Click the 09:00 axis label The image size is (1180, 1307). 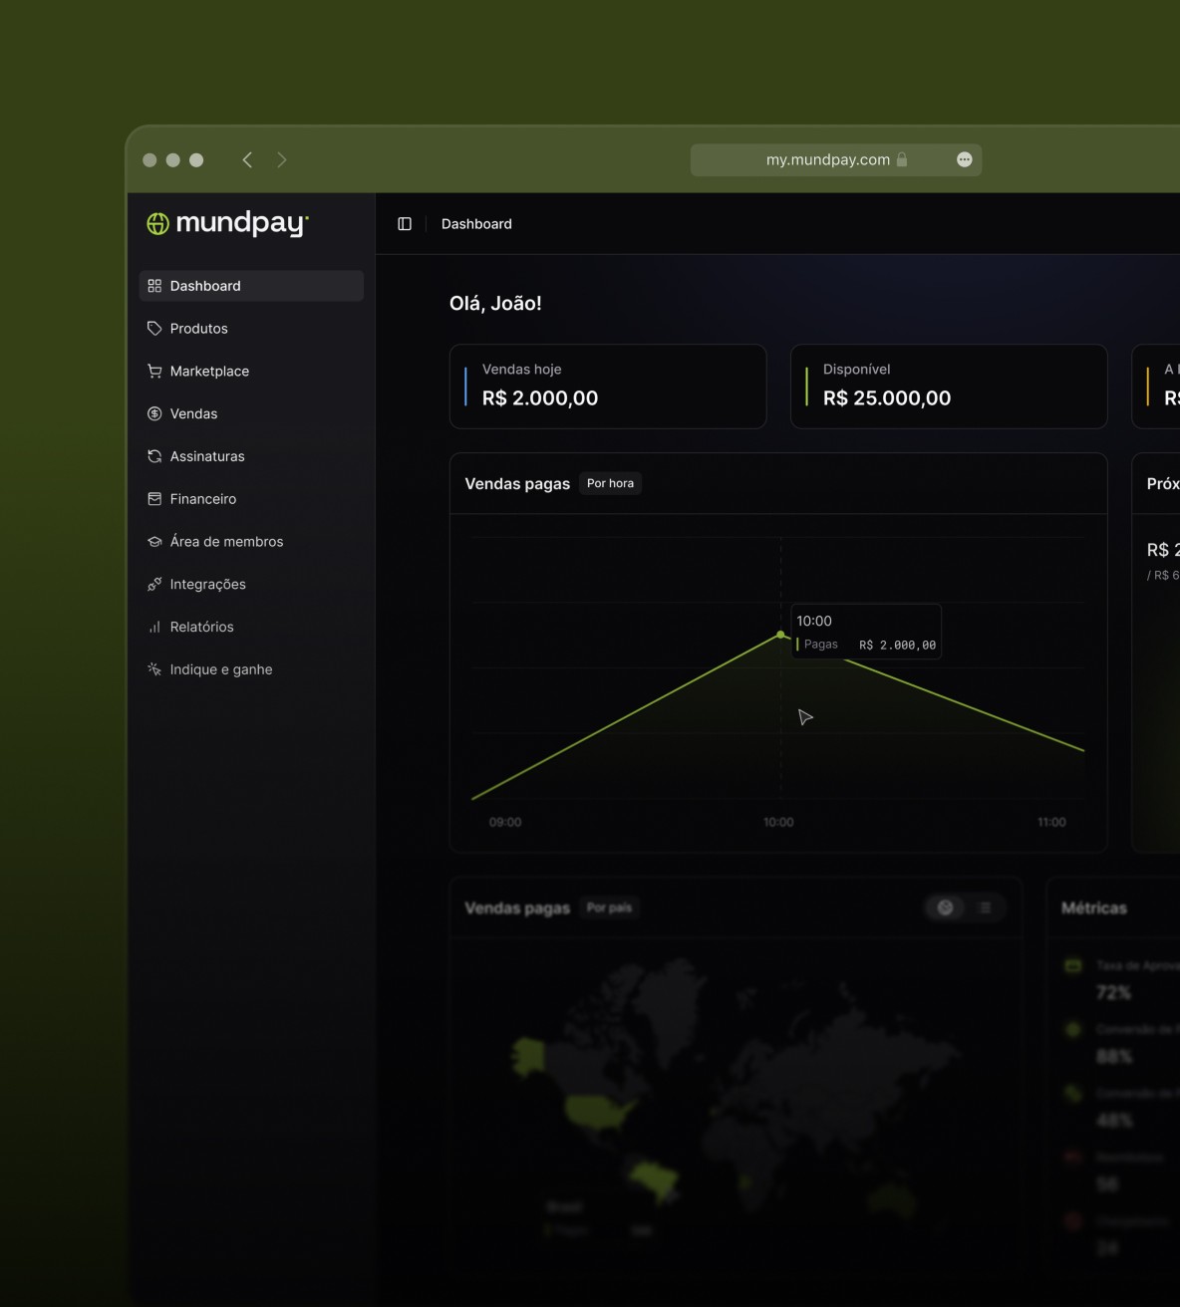[x=505, y=822]
